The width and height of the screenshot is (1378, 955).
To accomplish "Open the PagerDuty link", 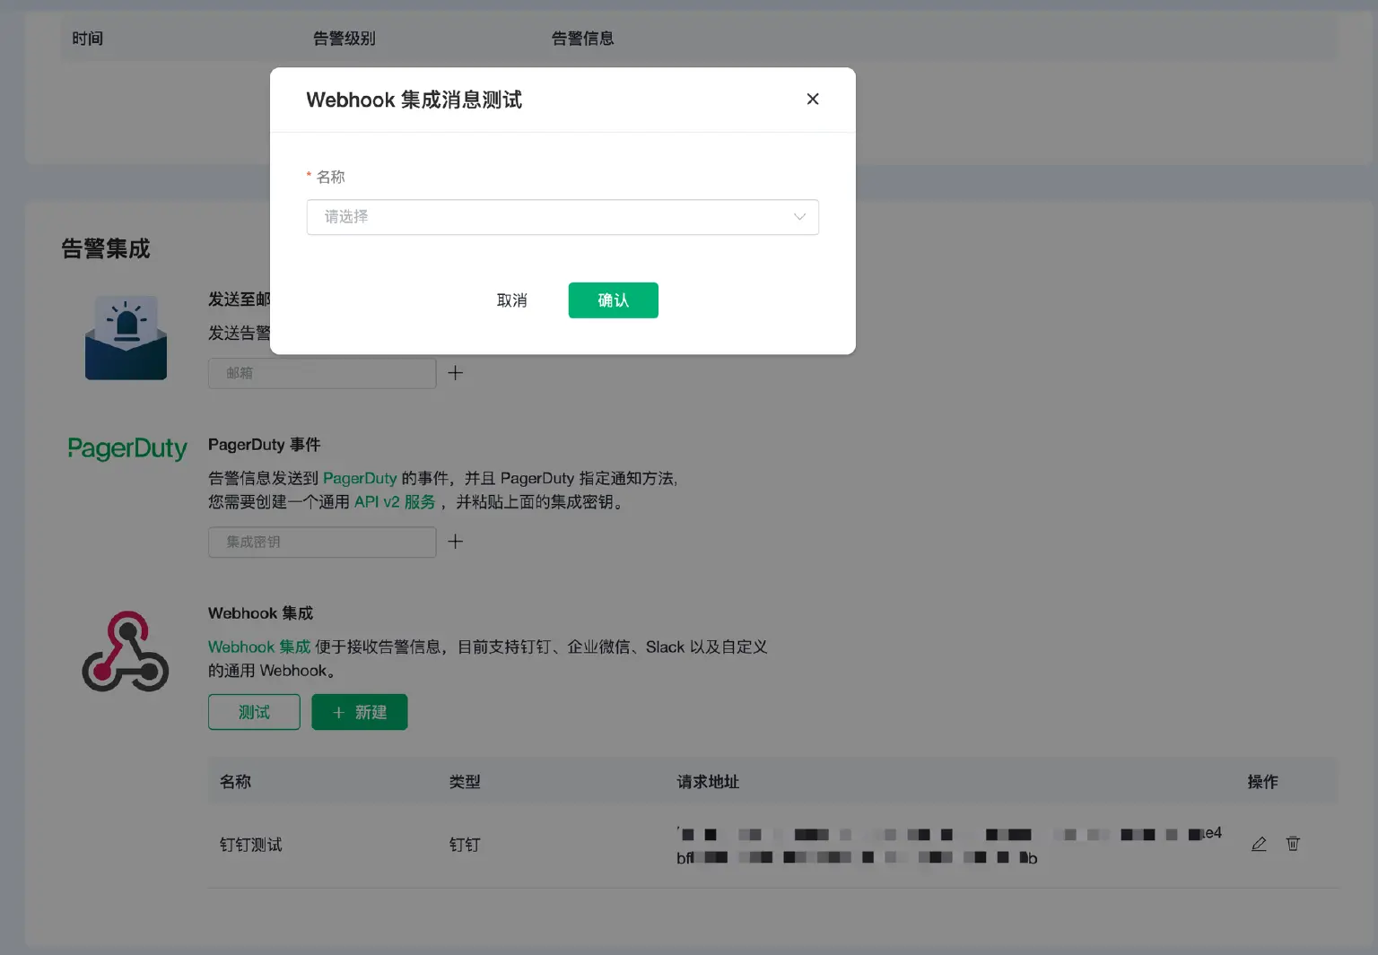I will [x=360, y=478].
